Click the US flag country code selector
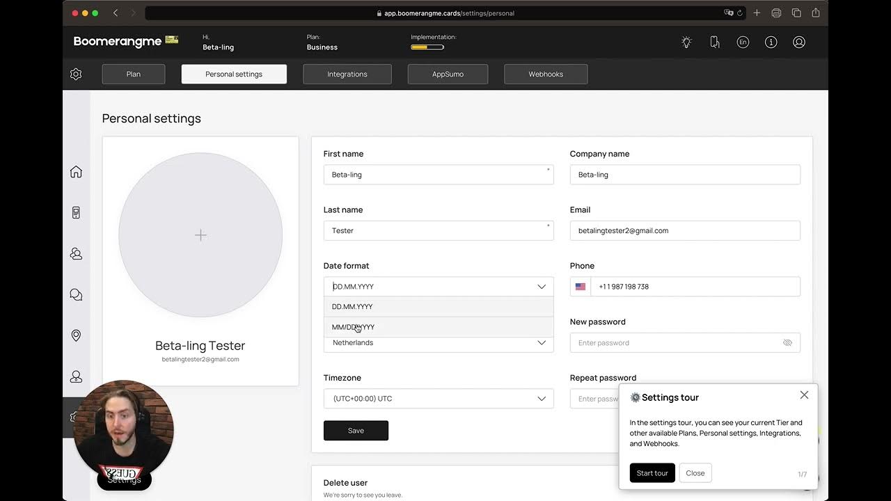Viewport: 891px width, 501px height. click(581, 287)
